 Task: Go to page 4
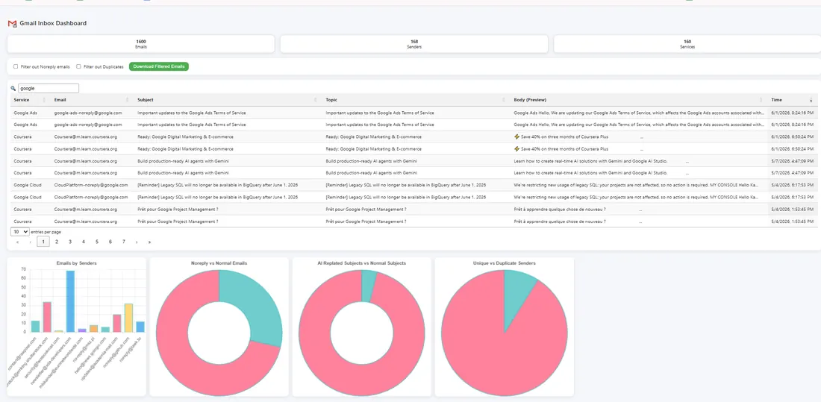click(84, 242)
